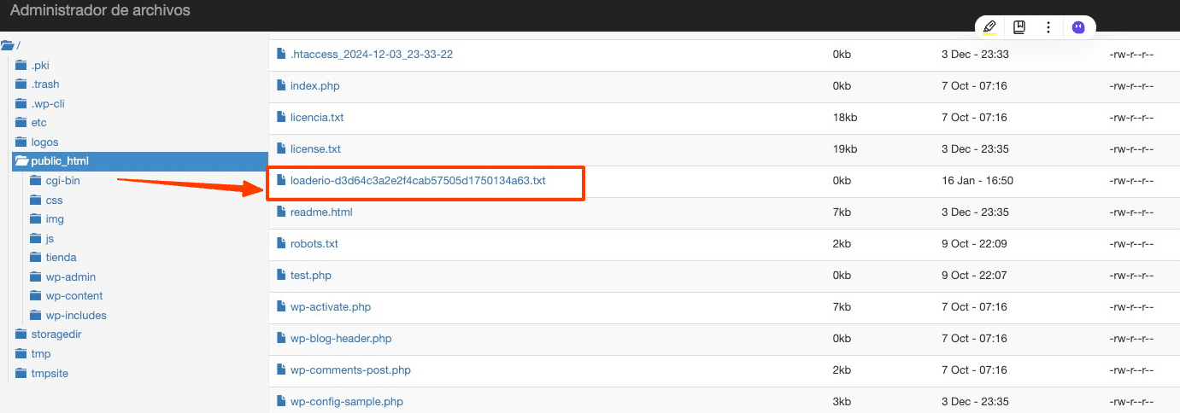Click the purple face extension icon
Viewport: 1180px width, 413px height.
pos(1078,27)
